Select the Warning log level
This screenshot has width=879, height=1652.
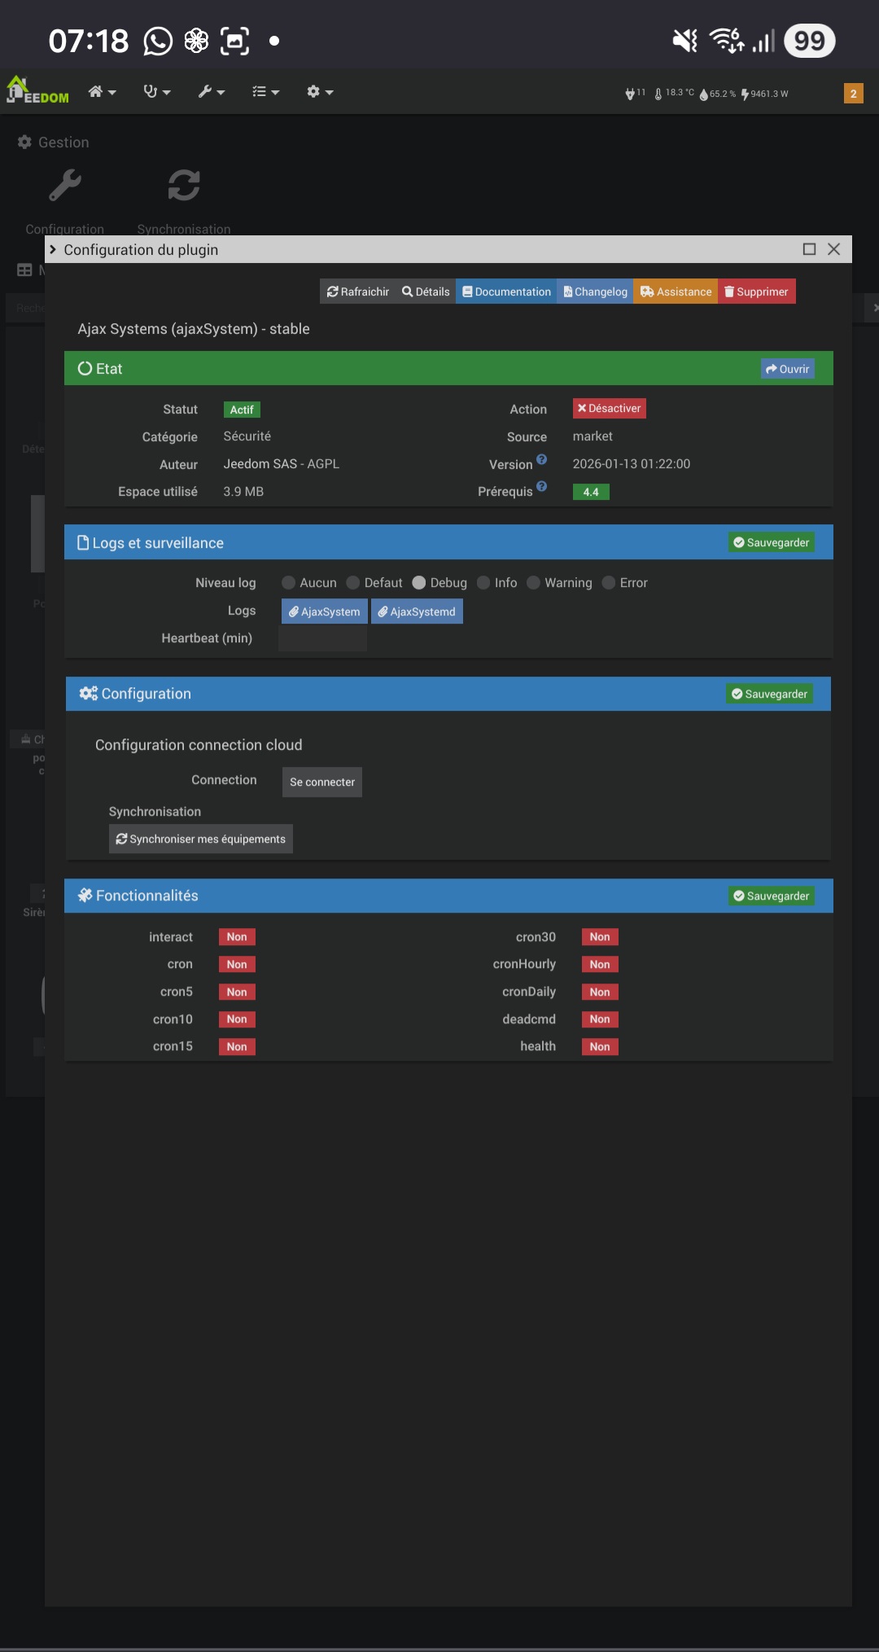[x=534, y=583]
